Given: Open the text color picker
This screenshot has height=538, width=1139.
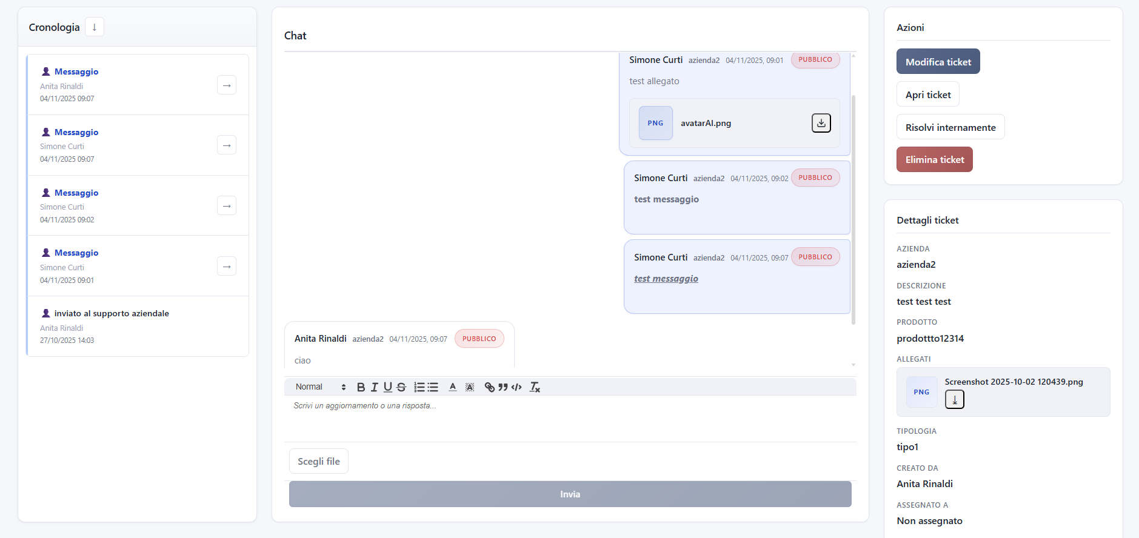Looking at the screenshot, I should [x=453, y=387].
